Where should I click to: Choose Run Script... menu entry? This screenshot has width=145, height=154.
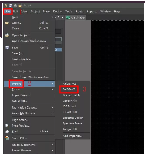(x=30, y=101)
